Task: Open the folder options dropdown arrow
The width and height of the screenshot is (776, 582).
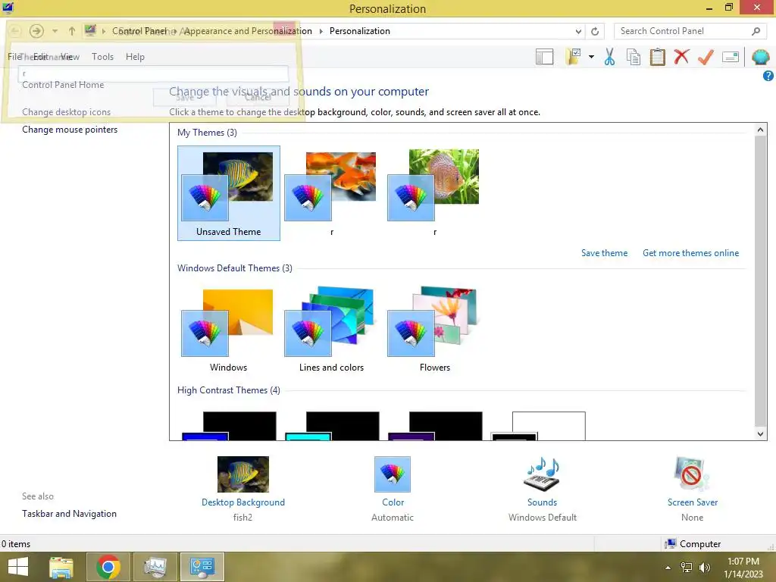Action: 591,57
